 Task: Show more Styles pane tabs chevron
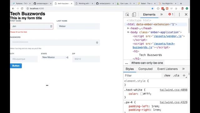pyautogui.click(x=183, y=69)
